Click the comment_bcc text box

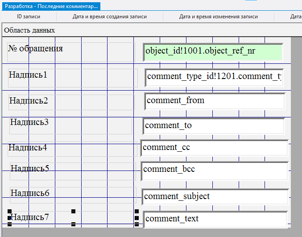point(214,170)
